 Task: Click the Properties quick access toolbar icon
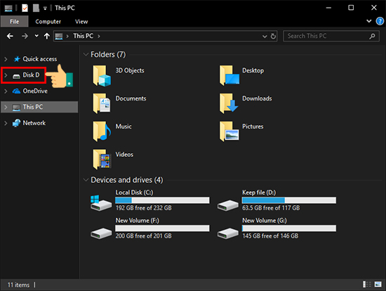point(25,8)
